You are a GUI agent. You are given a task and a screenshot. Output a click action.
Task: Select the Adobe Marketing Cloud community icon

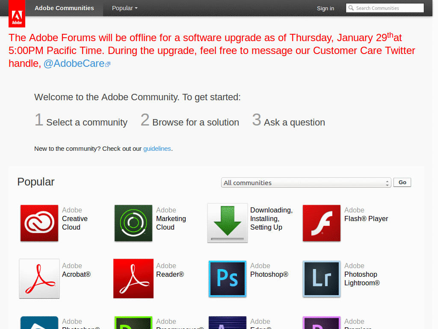[133, 223]
